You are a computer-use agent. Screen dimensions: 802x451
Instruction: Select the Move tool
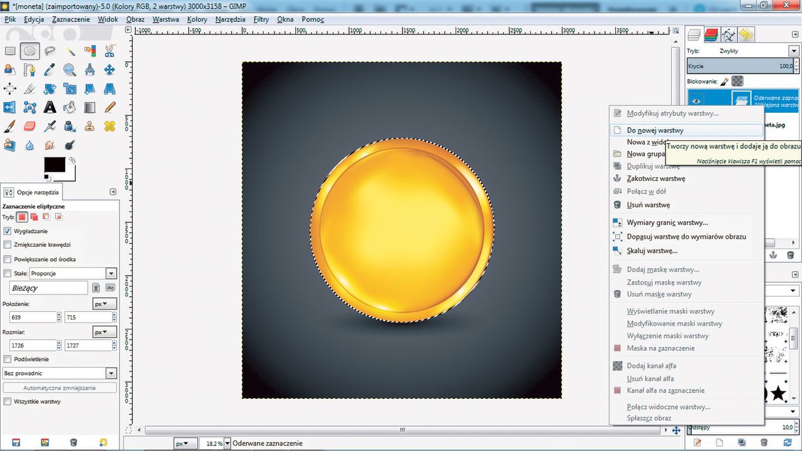click(110, 70)
